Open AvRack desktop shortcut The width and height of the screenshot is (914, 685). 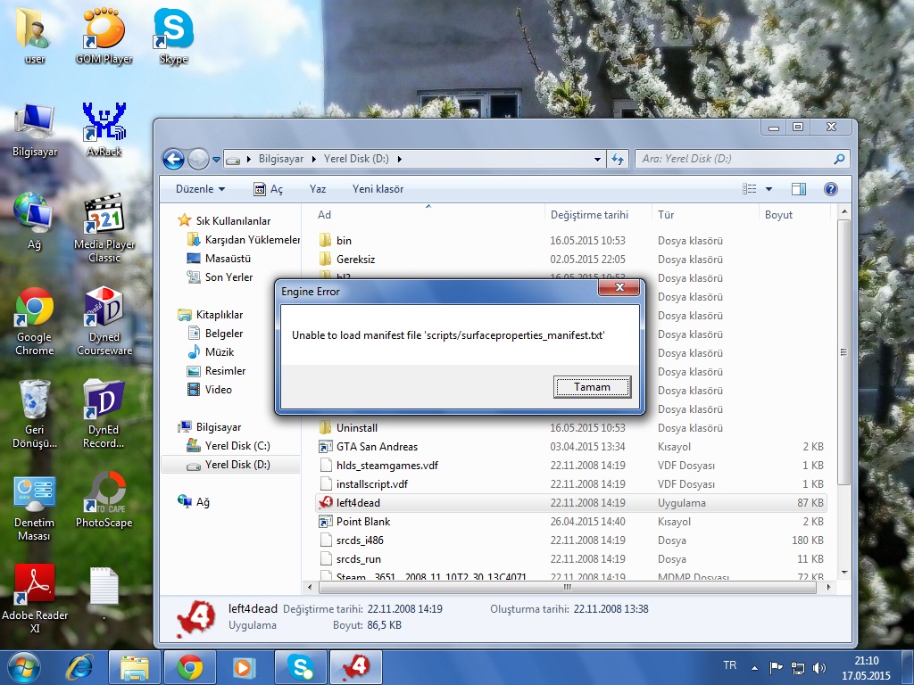click(104, 129)
